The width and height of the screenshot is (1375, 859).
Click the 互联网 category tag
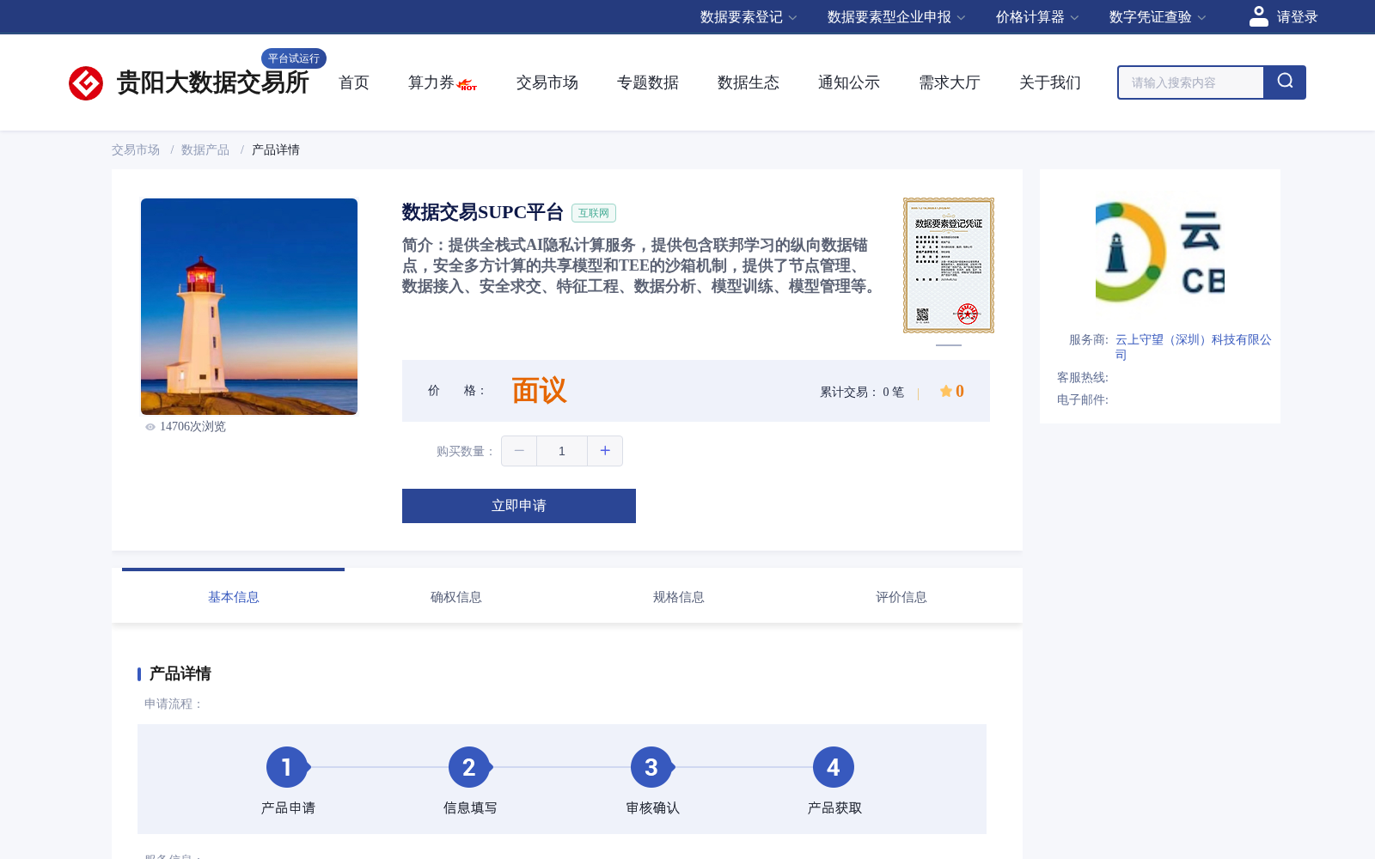point(594,213)
